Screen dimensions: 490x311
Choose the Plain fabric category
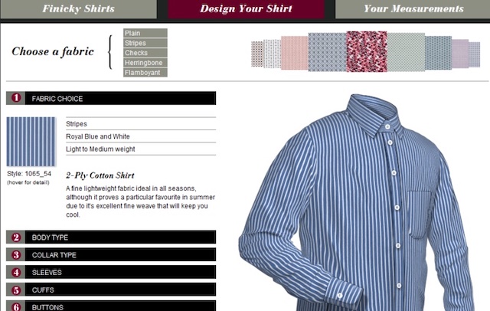click(145, 33)
